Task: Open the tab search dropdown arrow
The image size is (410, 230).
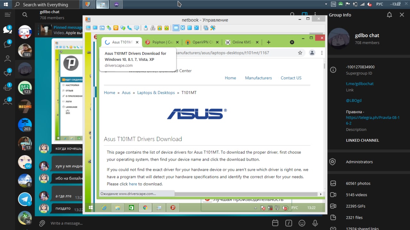Action: tap(292, 42)
